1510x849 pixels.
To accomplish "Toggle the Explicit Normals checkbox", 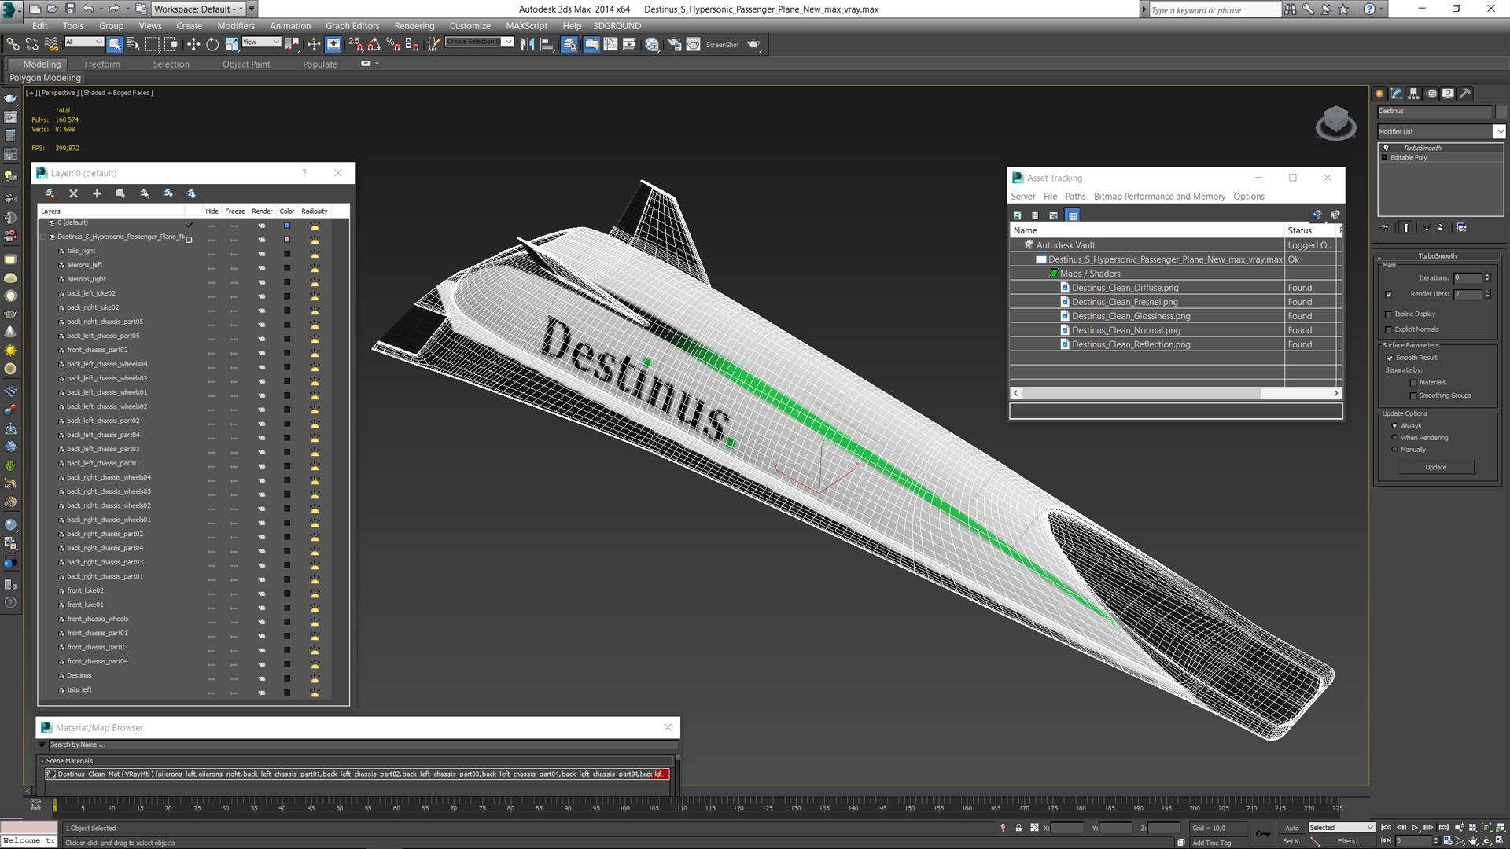I will (x=1389, y=330).
